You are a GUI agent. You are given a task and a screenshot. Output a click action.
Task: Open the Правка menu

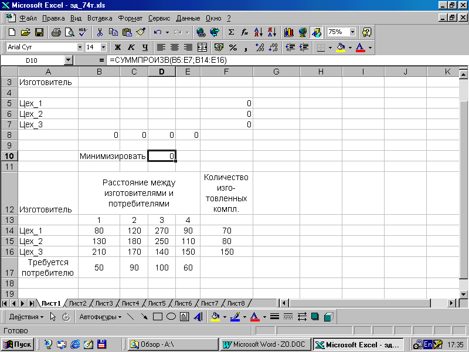53,18
